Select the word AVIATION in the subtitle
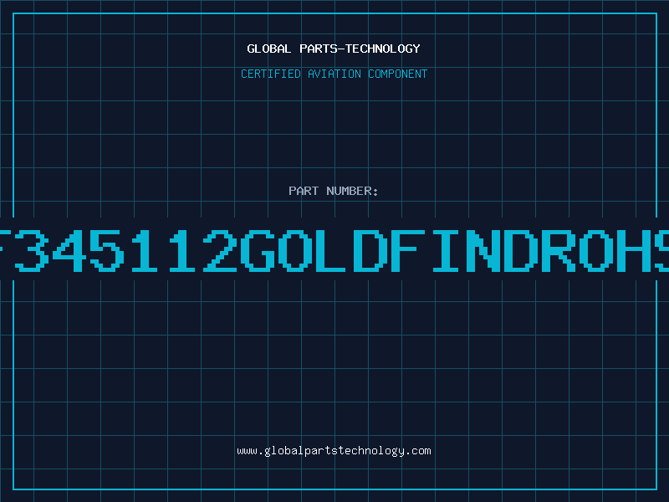 click(x=334, y=74)
